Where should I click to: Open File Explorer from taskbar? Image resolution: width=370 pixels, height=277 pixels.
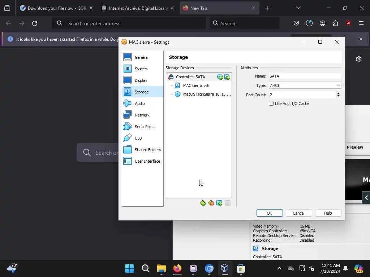coord(162,268)
